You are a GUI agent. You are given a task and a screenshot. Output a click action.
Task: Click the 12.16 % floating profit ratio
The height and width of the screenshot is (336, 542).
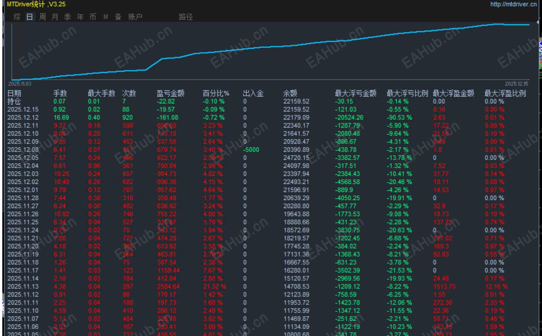[x=496, y=287]
